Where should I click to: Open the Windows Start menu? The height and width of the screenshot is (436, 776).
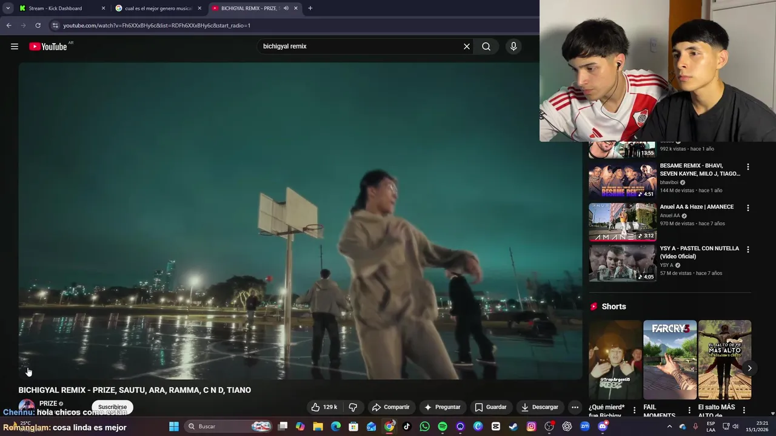174,426
